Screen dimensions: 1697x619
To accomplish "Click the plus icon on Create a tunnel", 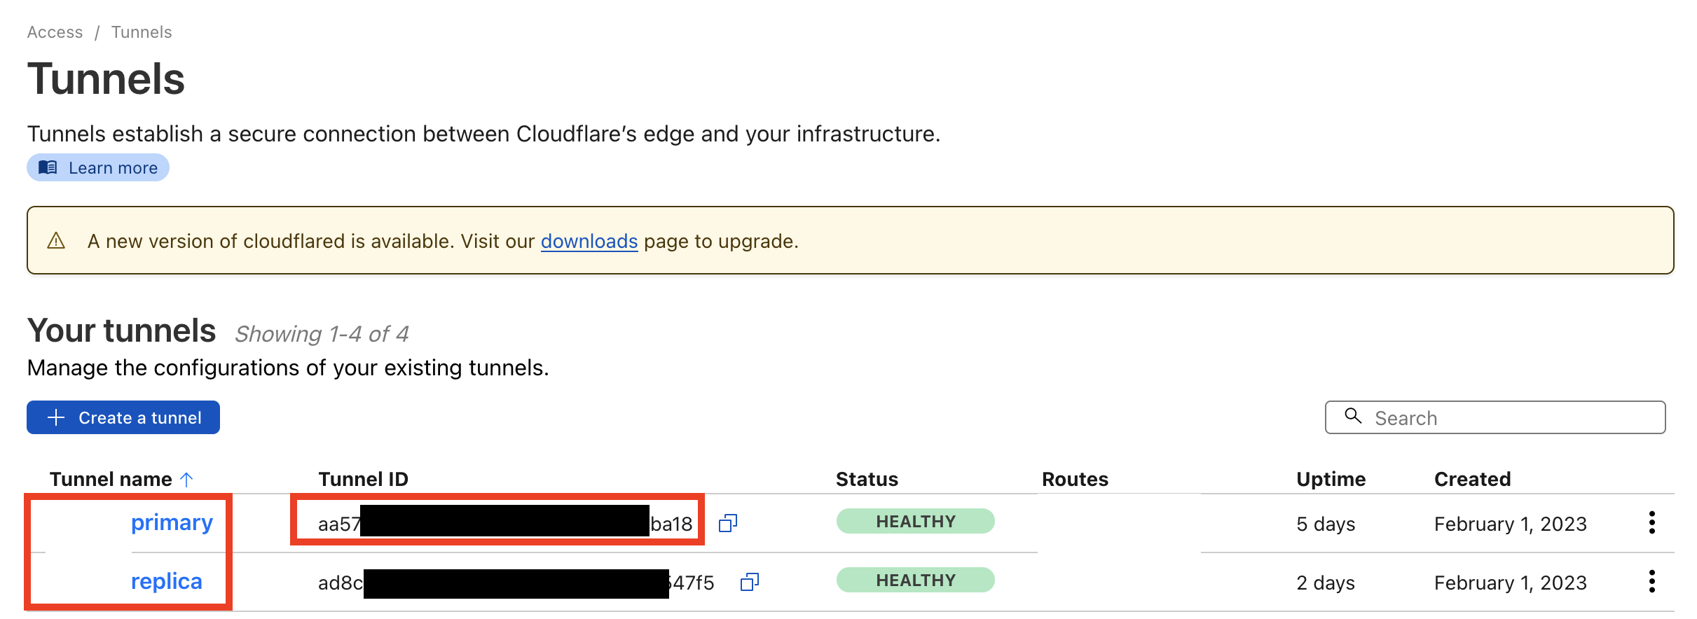I will click(x=56, y=417).
